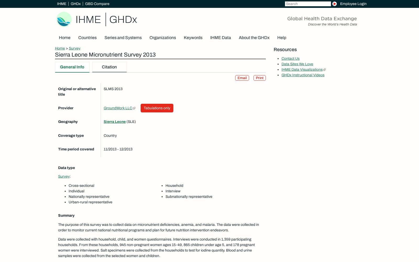Click the Time period covered label

coord(76,149)
